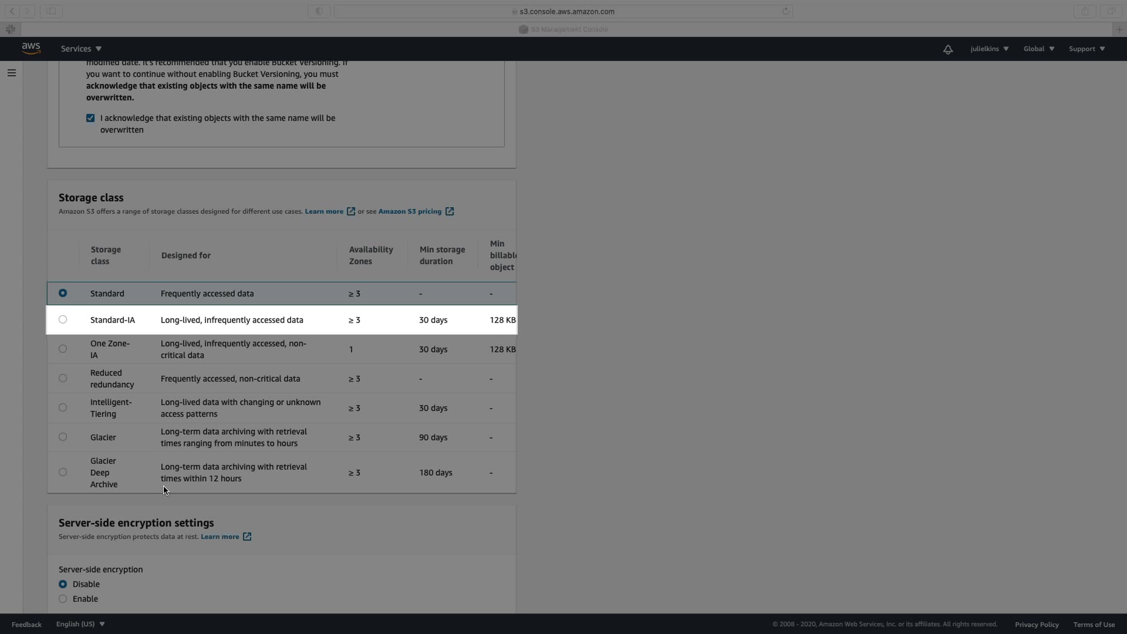
Task: Click '90 days' in the Glacier row
Action: tap(433, 437)
